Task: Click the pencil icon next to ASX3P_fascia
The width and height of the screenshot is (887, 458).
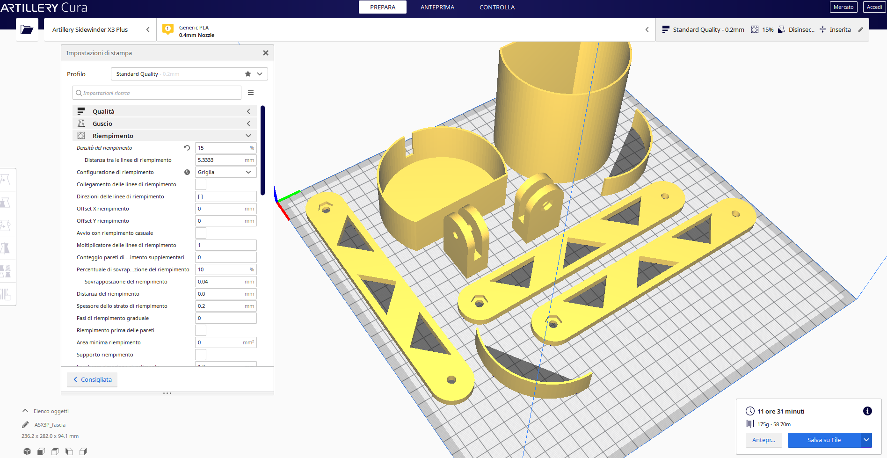Action: [x=25, y=425]
